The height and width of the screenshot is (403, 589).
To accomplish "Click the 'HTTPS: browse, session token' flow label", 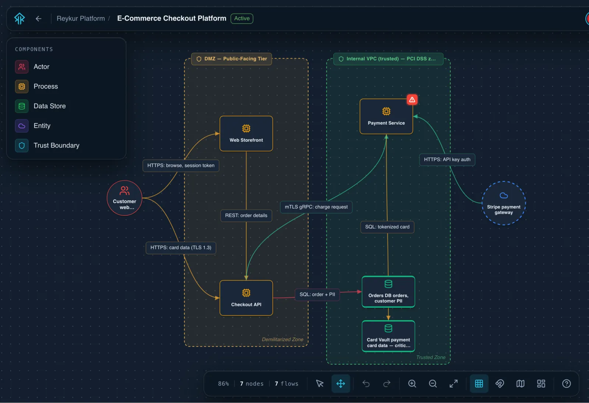I will click(x=181, y=166).
